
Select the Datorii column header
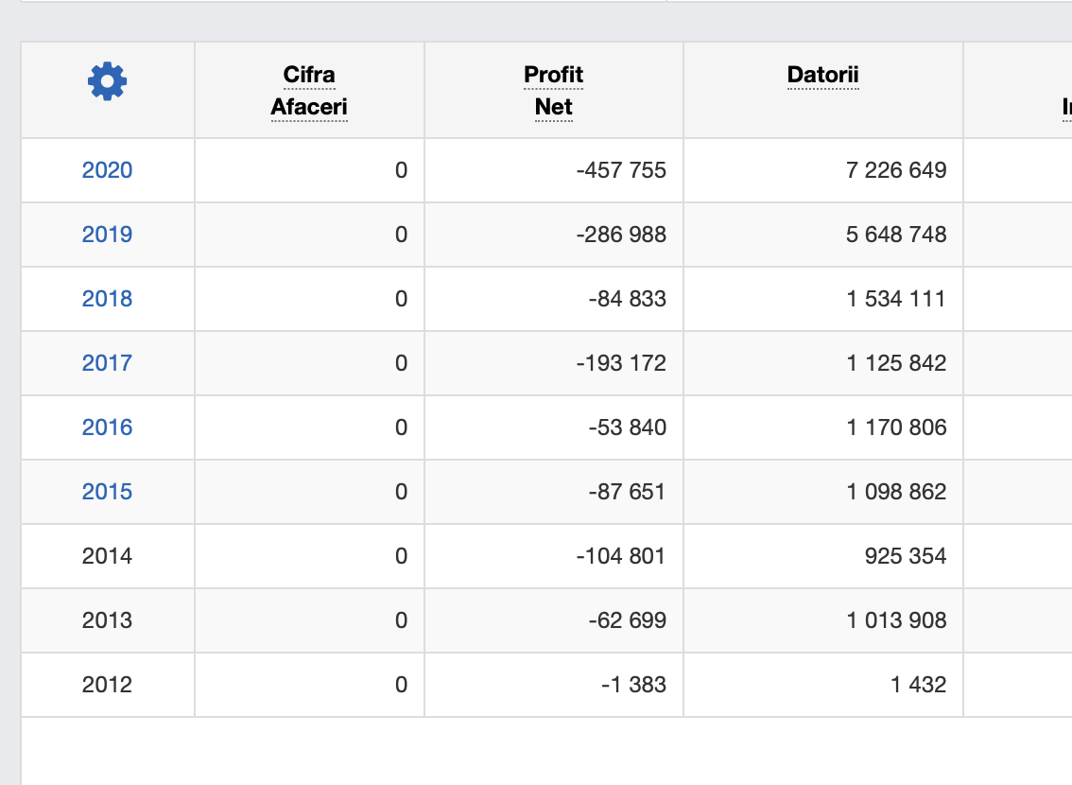point(822,76)
